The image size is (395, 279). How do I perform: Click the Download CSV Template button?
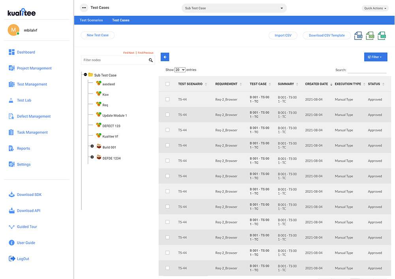[327, 36]
